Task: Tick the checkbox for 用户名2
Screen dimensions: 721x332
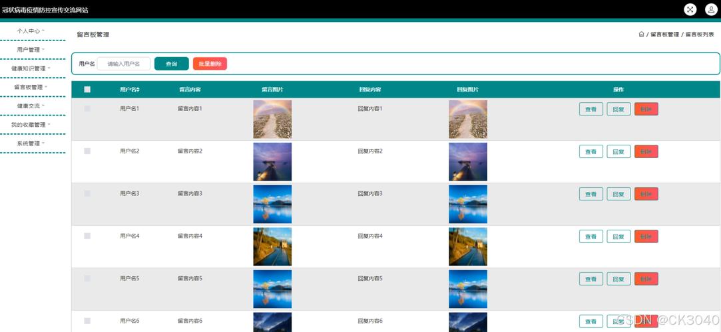Action: (87, 151)
